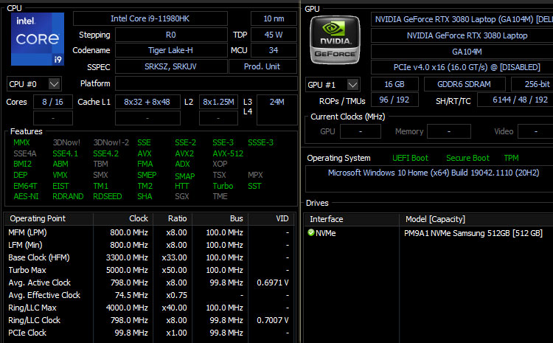The width and height of the screenshot is (553, 343).
Task: Click the TPM indicator label
Action: pos(511,158)
